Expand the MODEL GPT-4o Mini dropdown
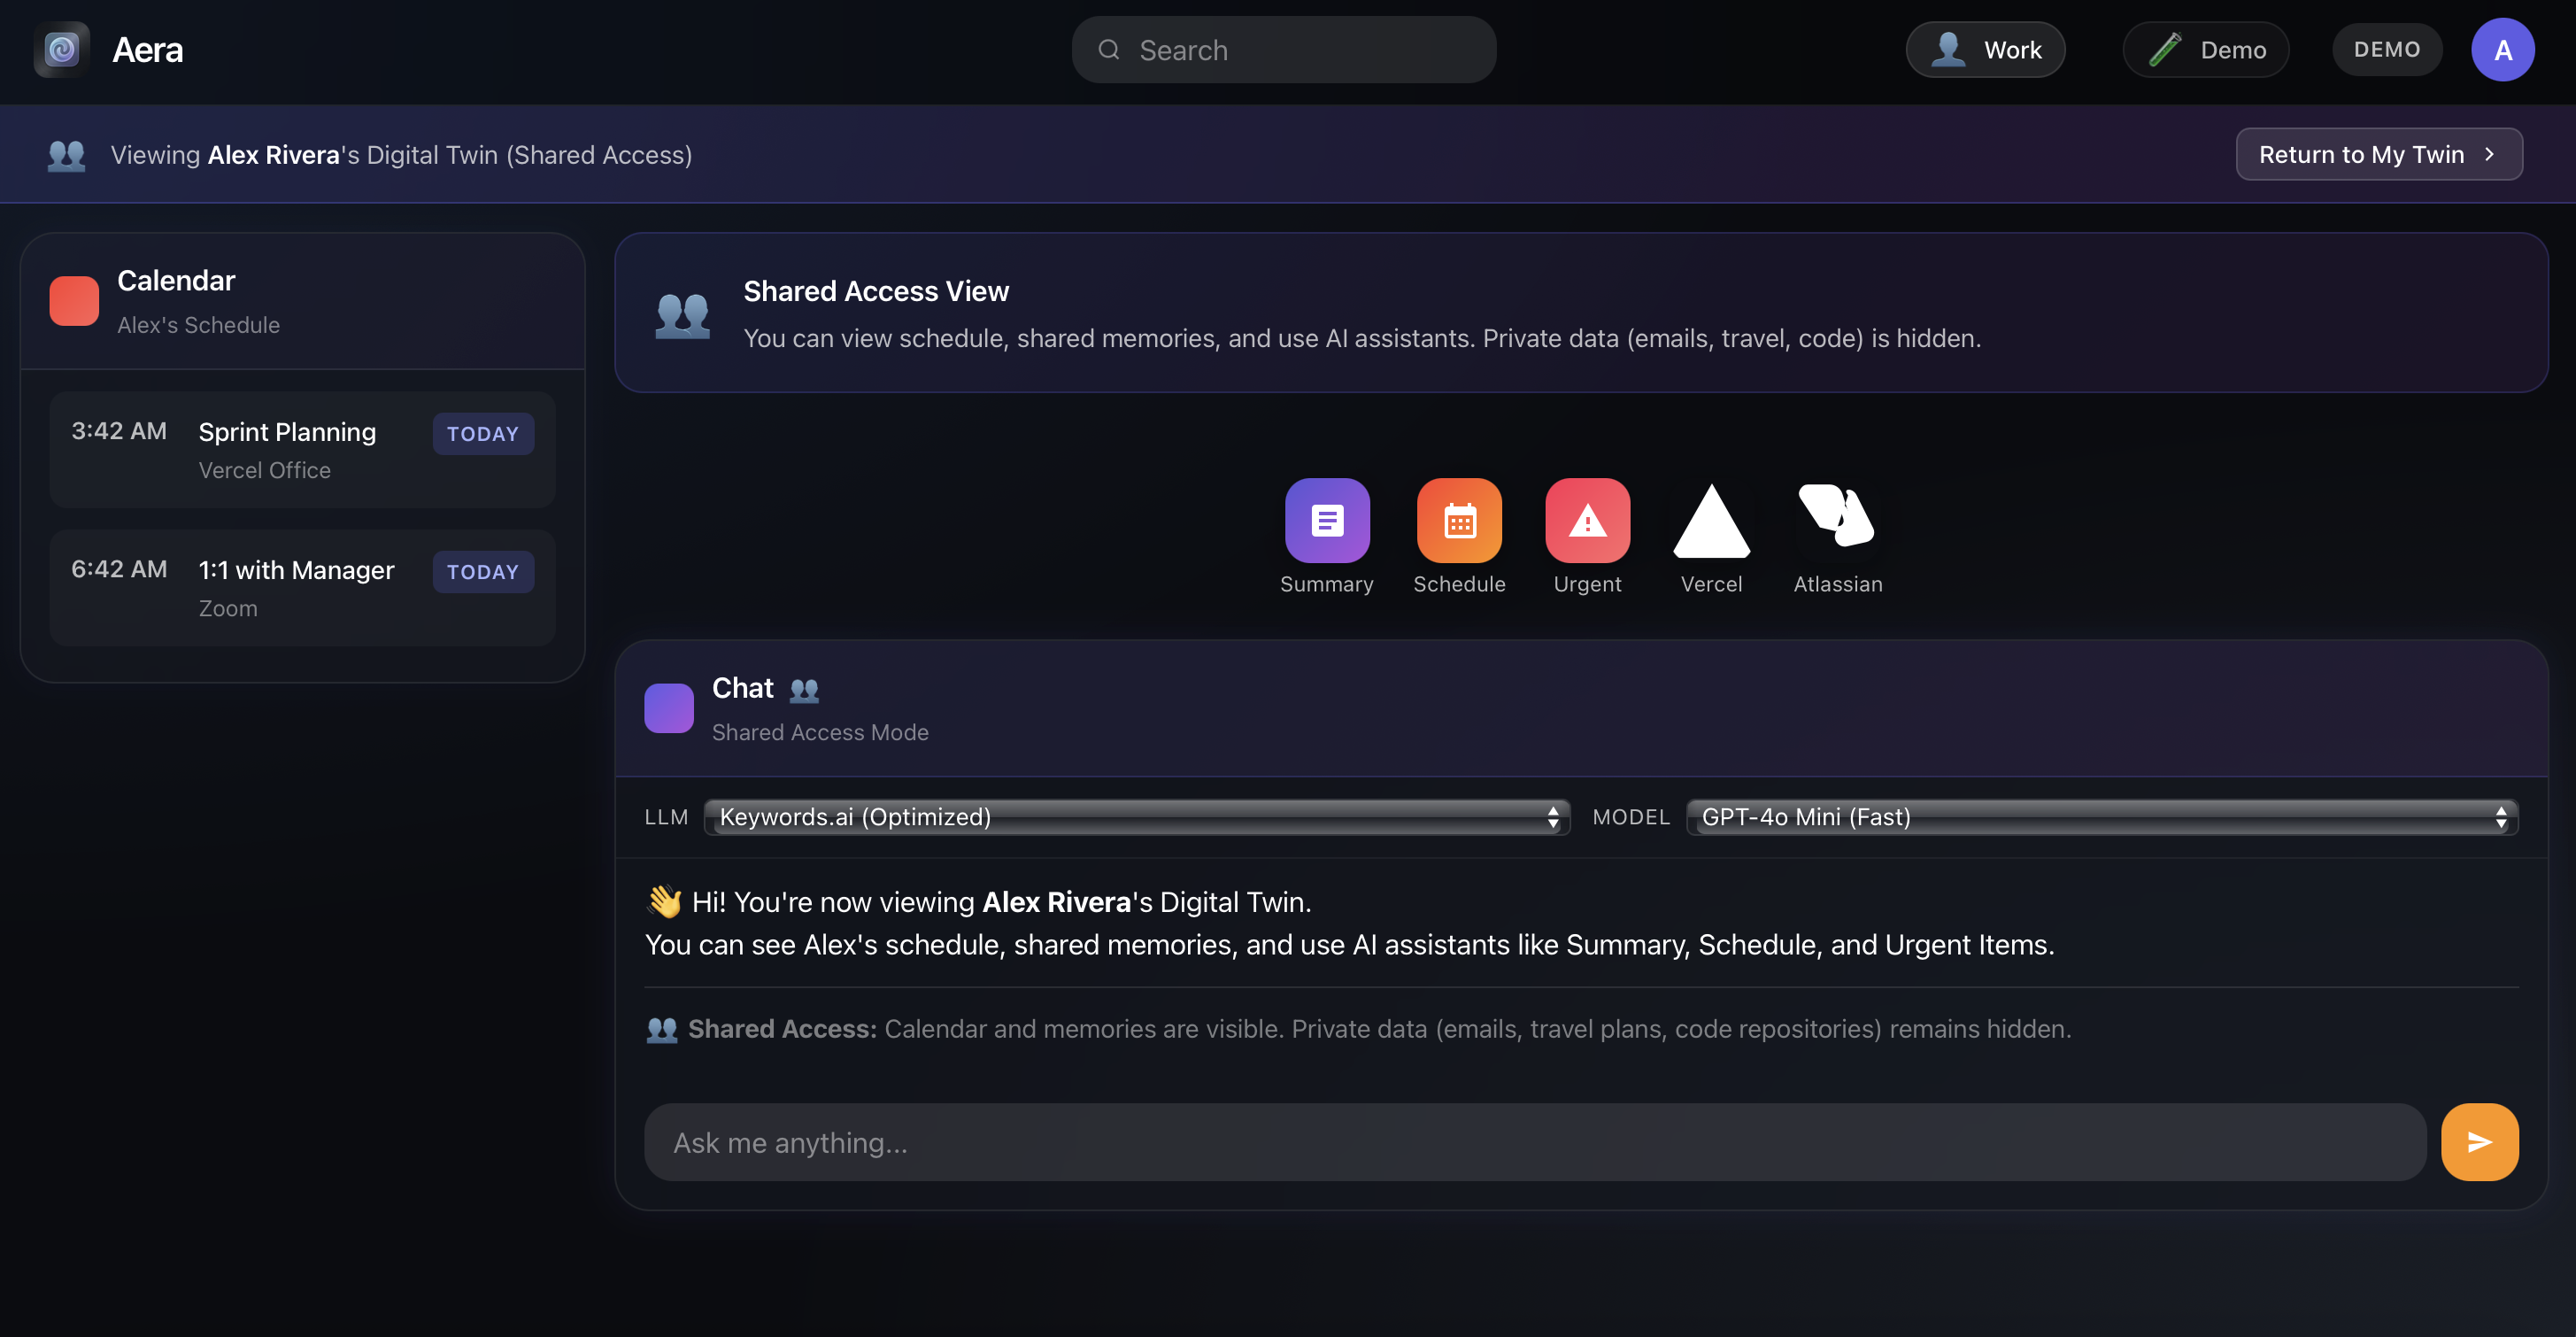This screenshot has height=1337, width=2576. [2101, 817]
